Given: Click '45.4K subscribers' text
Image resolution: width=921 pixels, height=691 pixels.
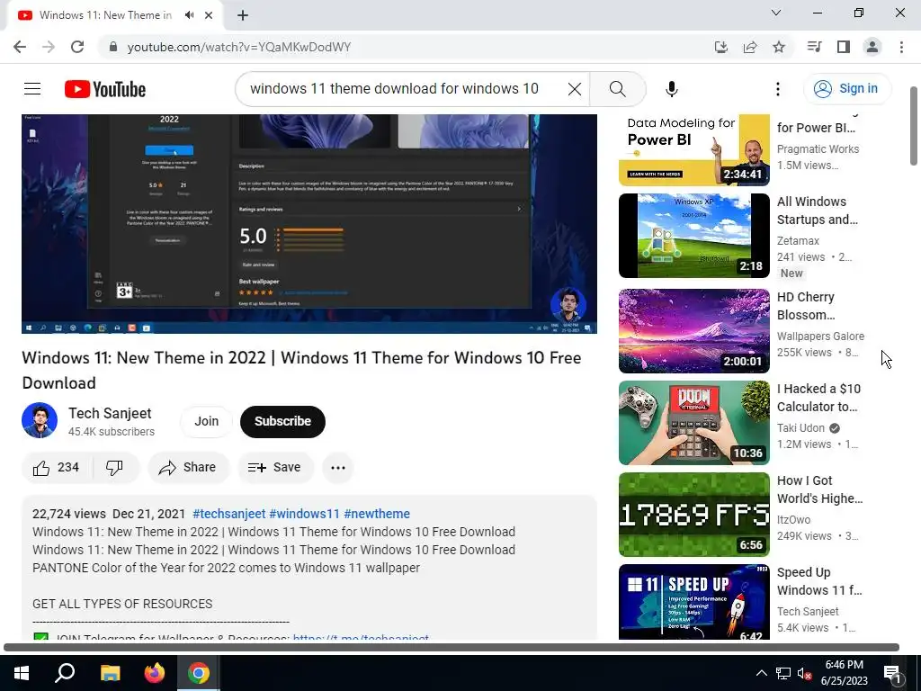Looking at the screenshot, I should pos(111,431).
